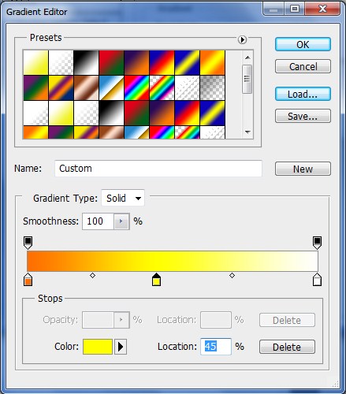Click the New gradient button
The height and width of the screenshot is (394, 346).
(x=303, y=169)
